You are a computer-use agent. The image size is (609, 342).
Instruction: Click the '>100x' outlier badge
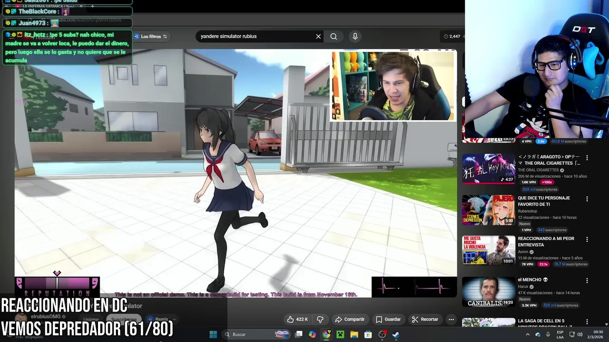click(x=547, y=182)
